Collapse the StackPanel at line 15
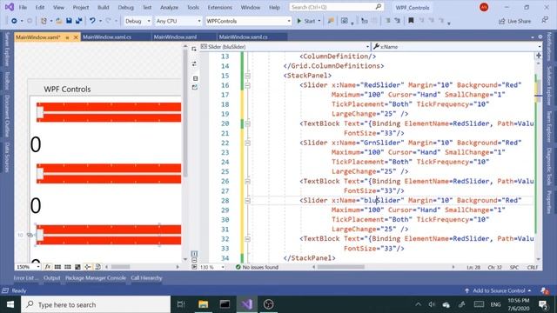The image size is (557, 313). point(247,76)
